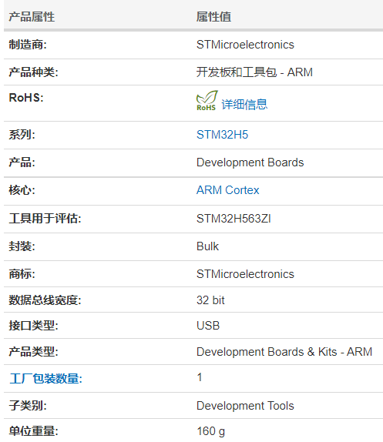
Task: Click the green RoHS leaf icon
Action: 207,100
